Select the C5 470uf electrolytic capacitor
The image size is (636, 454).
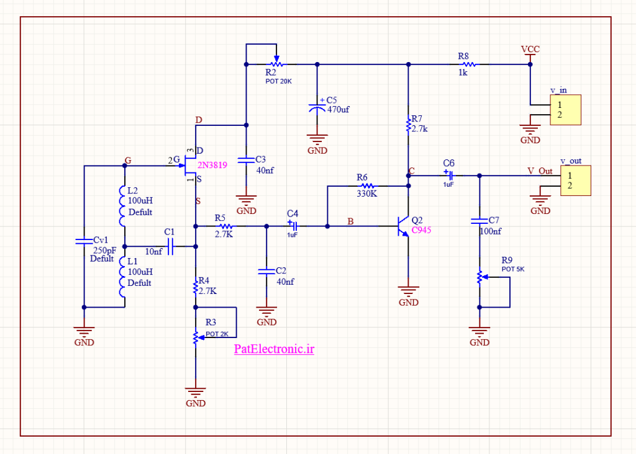pyautogui.click(x=317, y=108)
